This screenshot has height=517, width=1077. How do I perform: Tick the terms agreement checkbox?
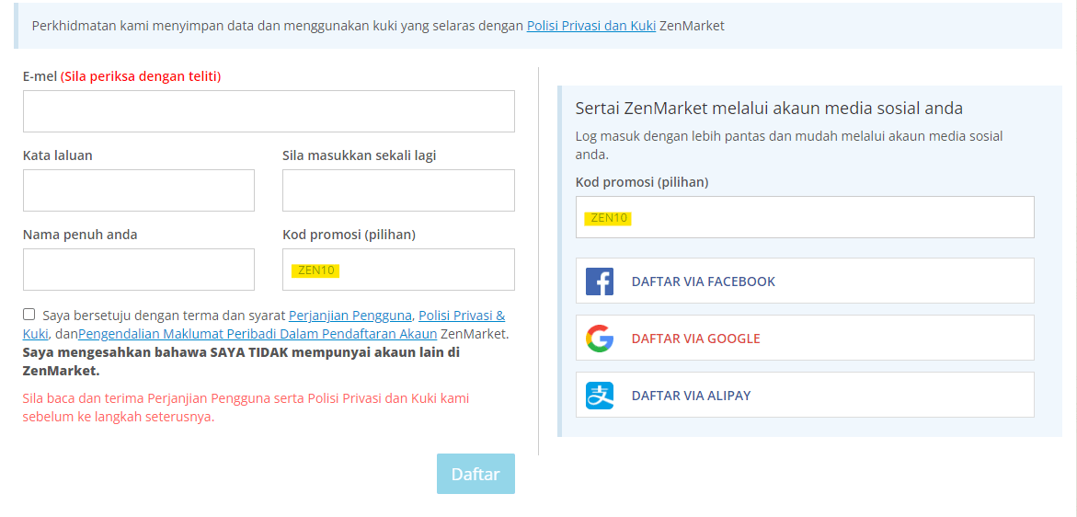click(x=29, y=315)
